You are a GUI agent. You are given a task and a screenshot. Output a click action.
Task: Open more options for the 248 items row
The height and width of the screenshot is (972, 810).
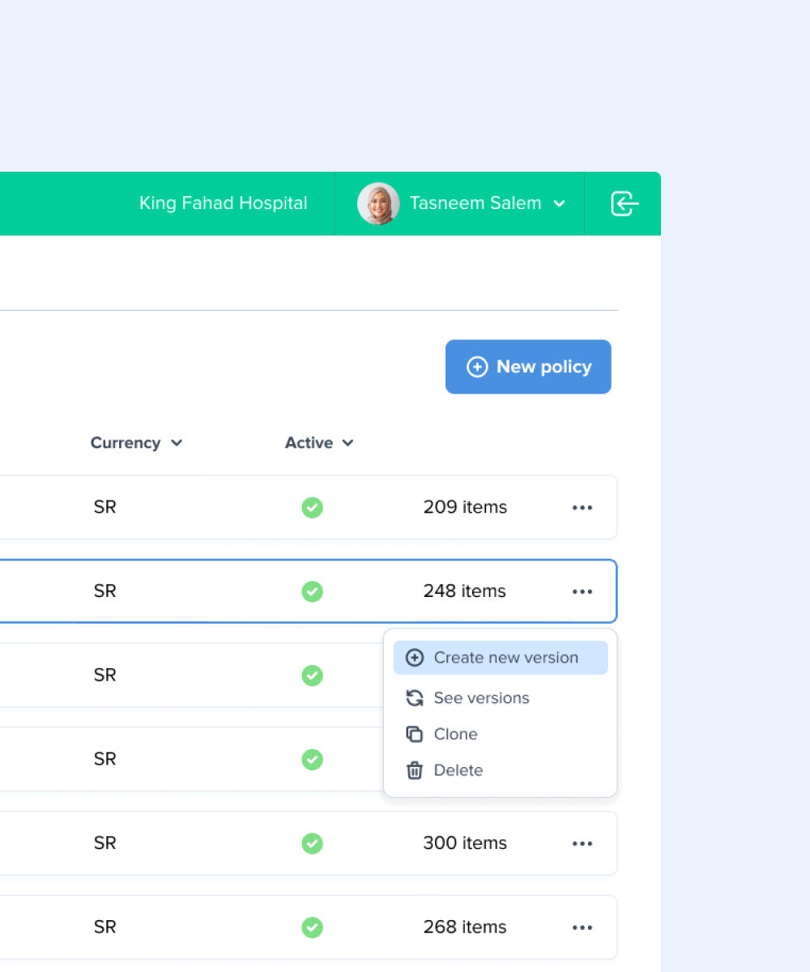[x=582, y=592]
